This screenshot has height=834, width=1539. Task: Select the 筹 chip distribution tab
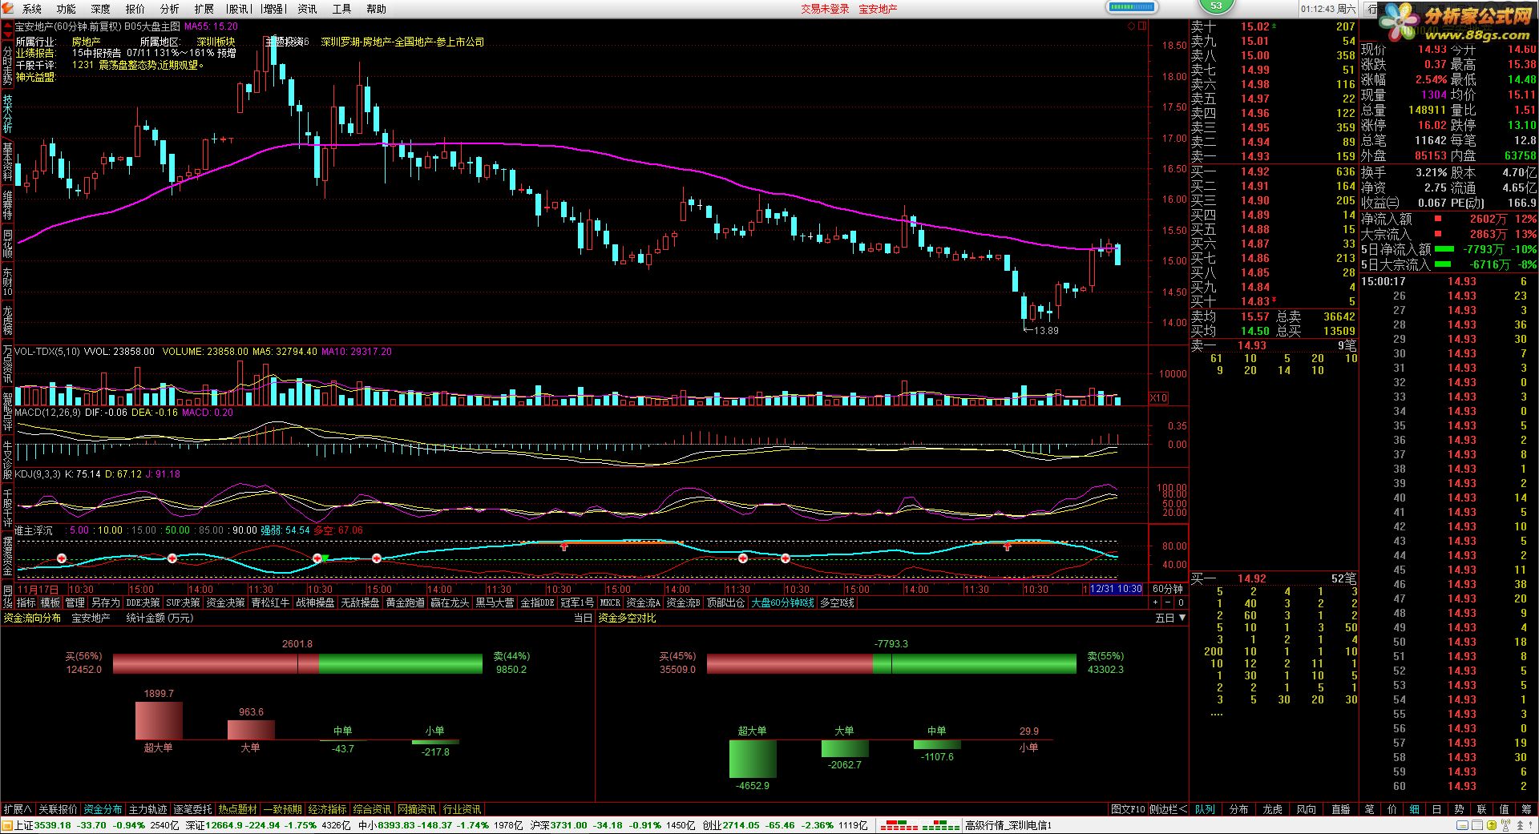(1526, 809)
